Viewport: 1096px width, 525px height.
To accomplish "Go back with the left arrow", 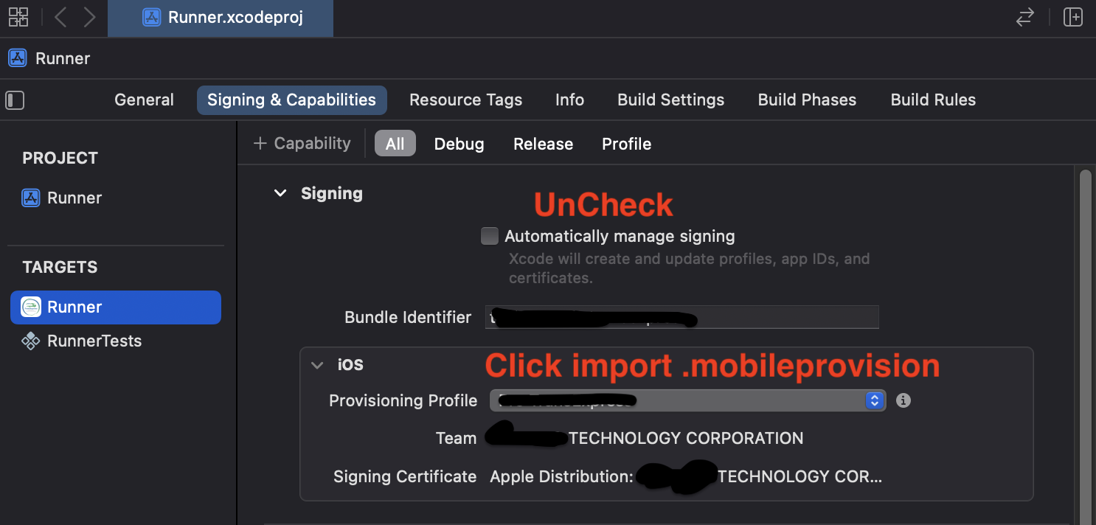I will 60,18.
